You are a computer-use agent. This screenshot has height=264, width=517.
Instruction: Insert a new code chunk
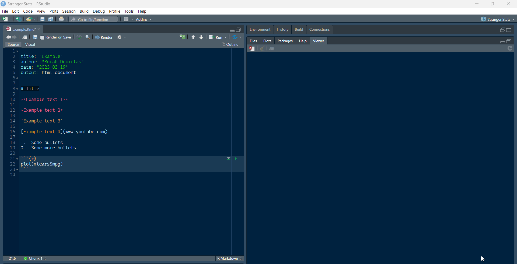[183, 37]
